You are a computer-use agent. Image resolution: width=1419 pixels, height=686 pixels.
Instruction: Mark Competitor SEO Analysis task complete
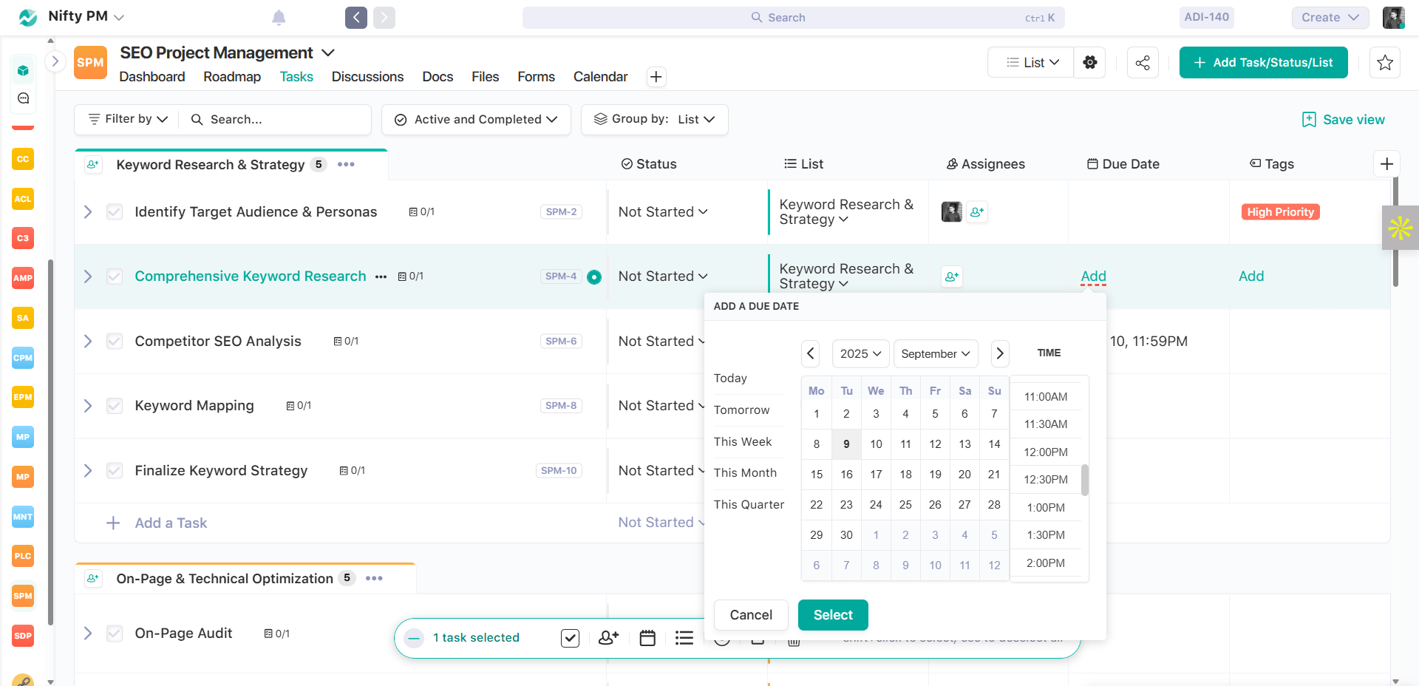click(115, 342)
